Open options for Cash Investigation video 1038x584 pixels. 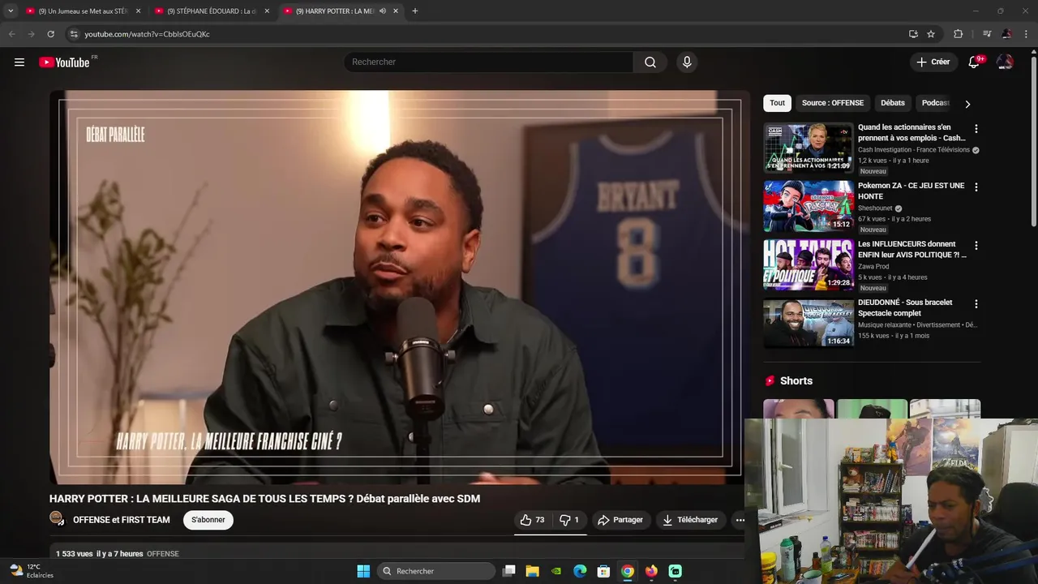click(x=976, y=129)
